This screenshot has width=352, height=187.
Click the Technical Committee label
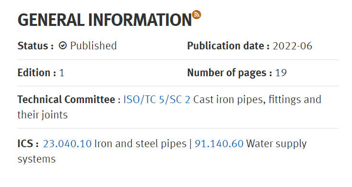tap(69, 99)
